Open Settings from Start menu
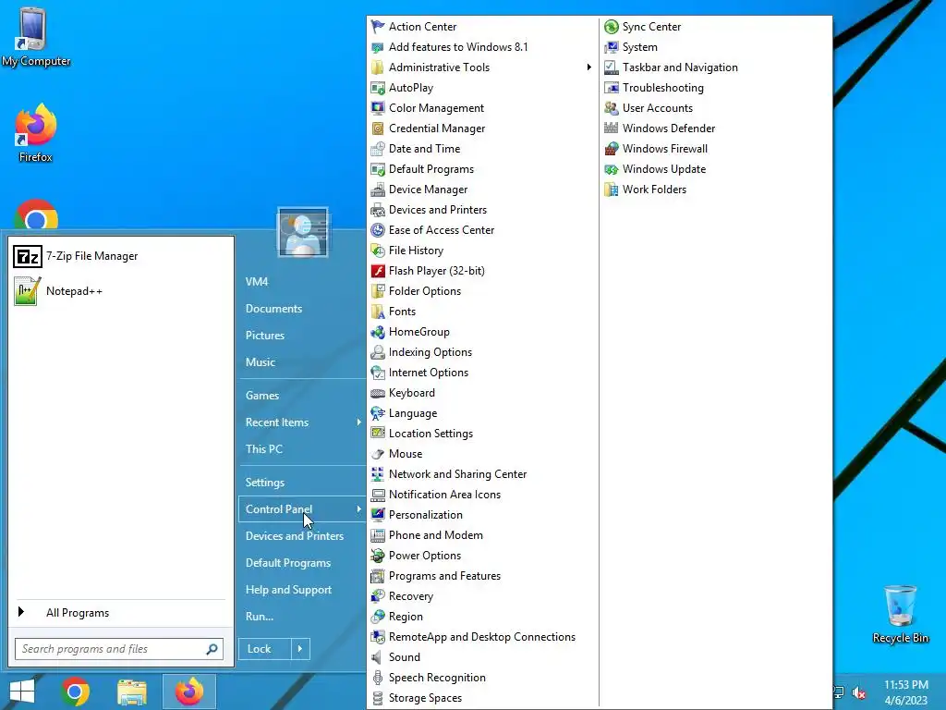946x710 pixels. point(265,483)
